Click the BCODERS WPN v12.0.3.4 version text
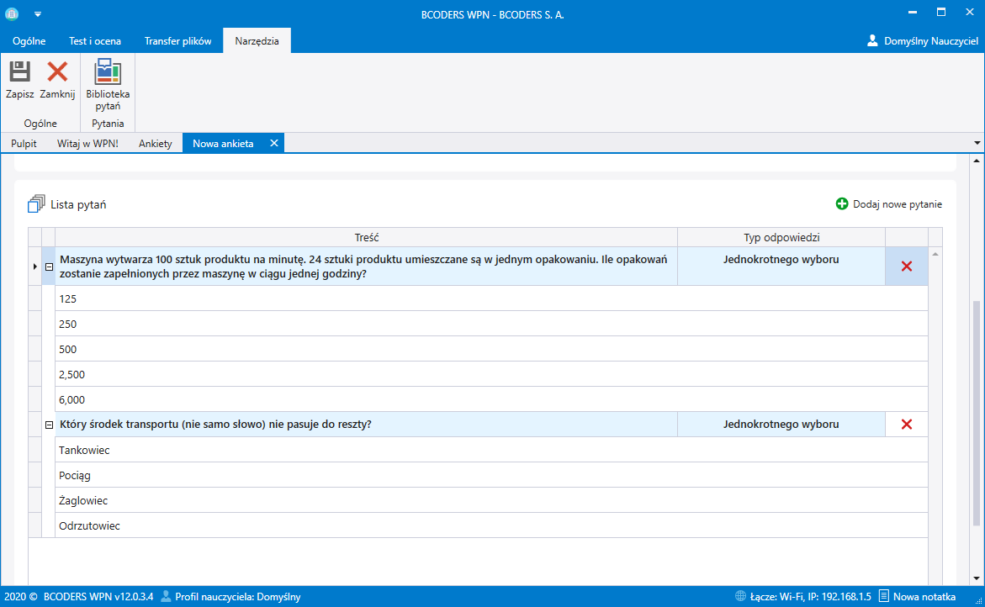Screen dimensions: 985x607 [x=98, y=596]
